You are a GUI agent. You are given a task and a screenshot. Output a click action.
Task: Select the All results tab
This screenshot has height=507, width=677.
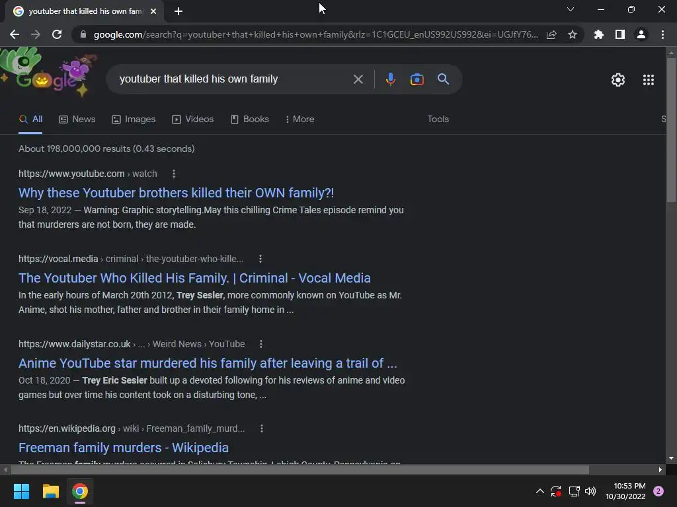(x=30, y=119)
